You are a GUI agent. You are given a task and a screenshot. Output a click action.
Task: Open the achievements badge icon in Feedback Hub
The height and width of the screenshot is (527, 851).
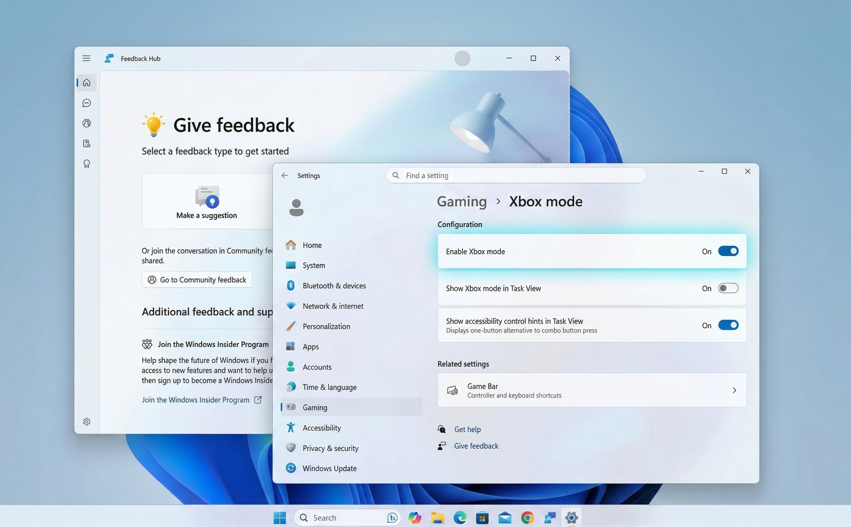click(86, 164)
